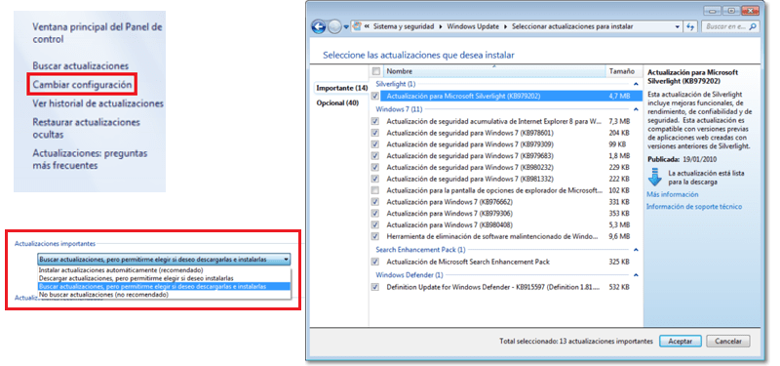Uncheck security update KB979309 checkbox
Viewport: 780px width, 366px height.
(x=375, y=144)
